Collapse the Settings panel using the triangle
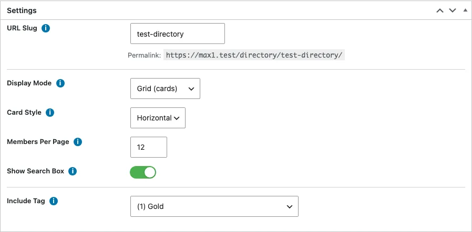Image resolution: width=472 pixels, height=232 pixels. click(465, 10)
